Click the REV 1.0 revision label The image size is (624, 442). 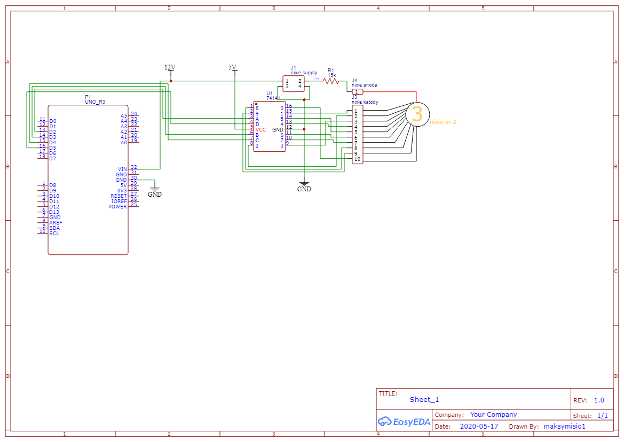coord(590,399)
